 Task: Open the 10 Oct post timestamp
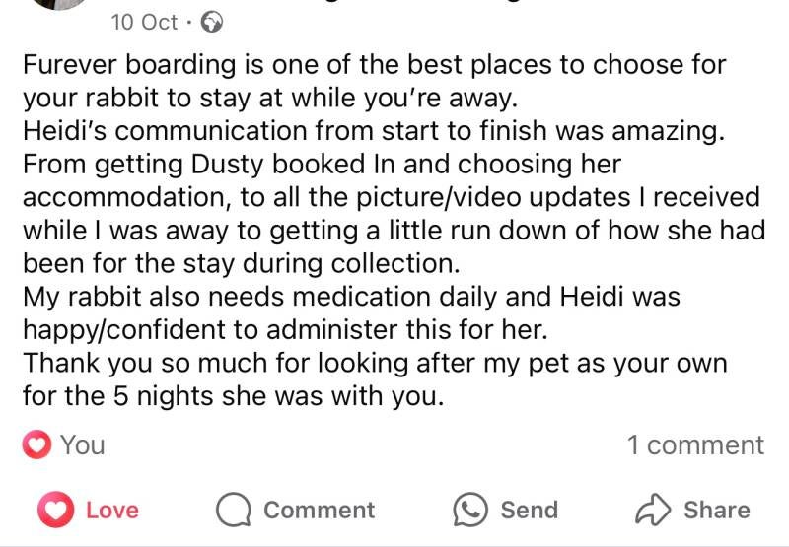tap(144, 22)
